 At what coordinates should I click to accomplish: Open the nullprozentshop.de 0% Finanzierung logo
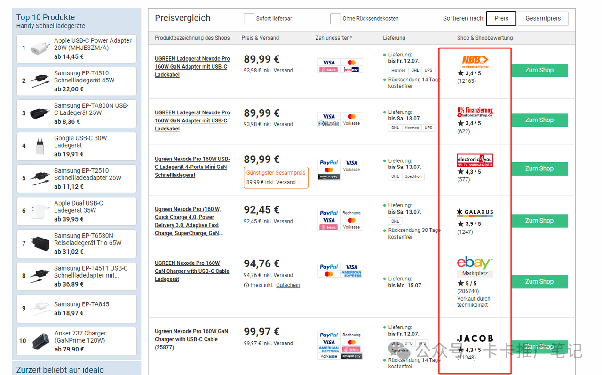tap(475, 112)
